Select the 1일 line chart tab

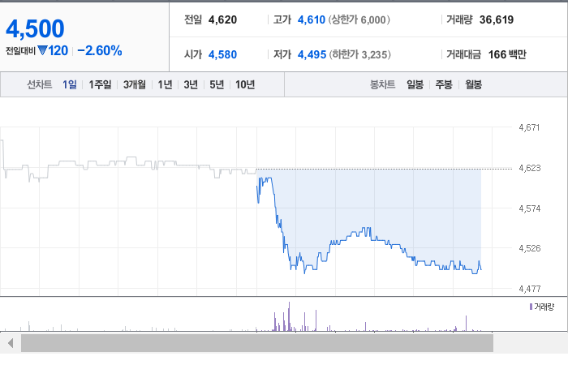pos(70,84)
